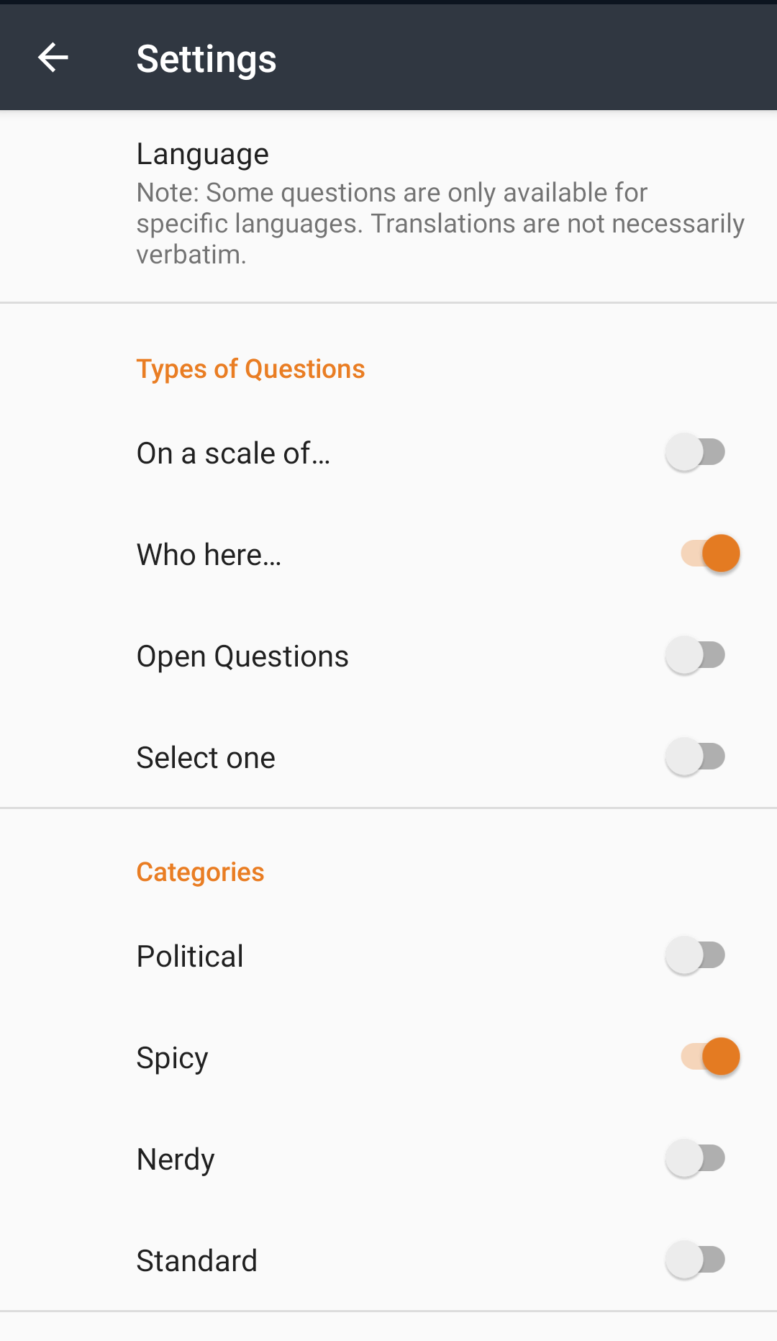
Task: Tap the Spicy label text
Action: [x=172, y=1058]
